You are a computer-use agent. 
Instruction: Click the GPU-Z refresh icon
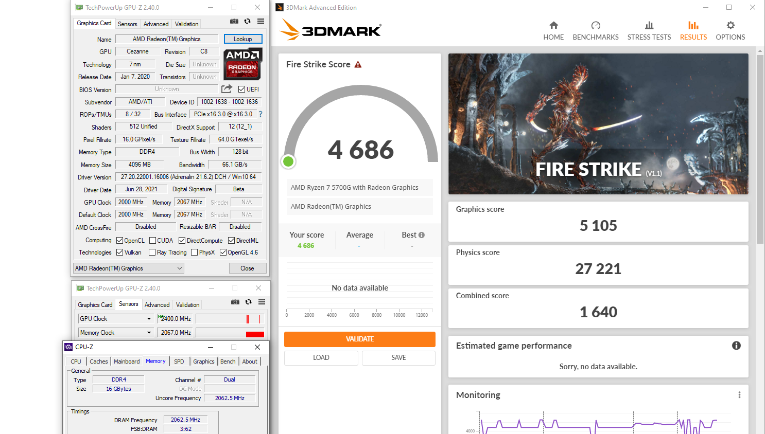click(x=248, y=22)
